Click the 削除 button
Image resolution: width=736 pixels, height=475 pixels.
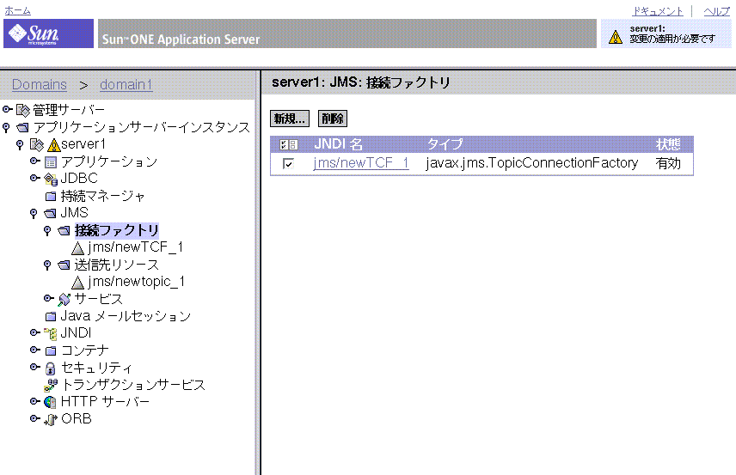(x=333, y=119)
